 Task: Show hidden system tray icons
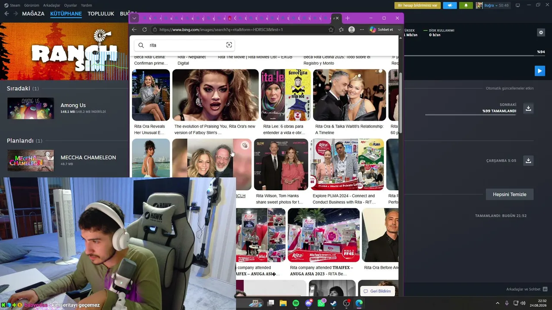click(x=497, y=303)
